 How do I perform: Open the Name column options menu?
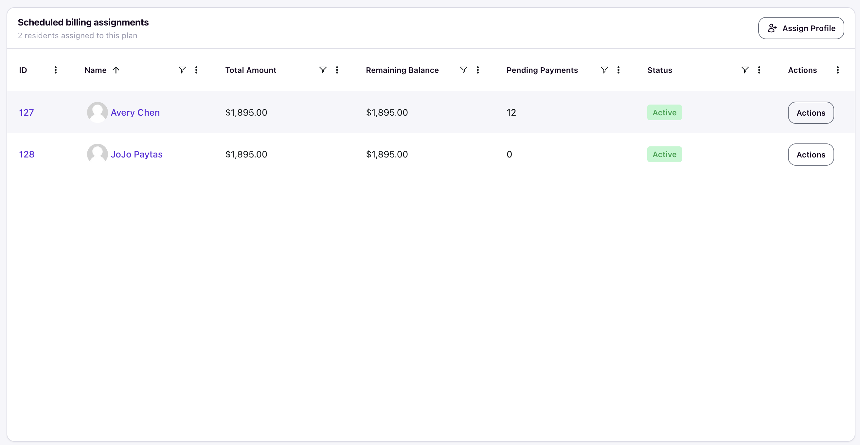[x=196, y=70]
